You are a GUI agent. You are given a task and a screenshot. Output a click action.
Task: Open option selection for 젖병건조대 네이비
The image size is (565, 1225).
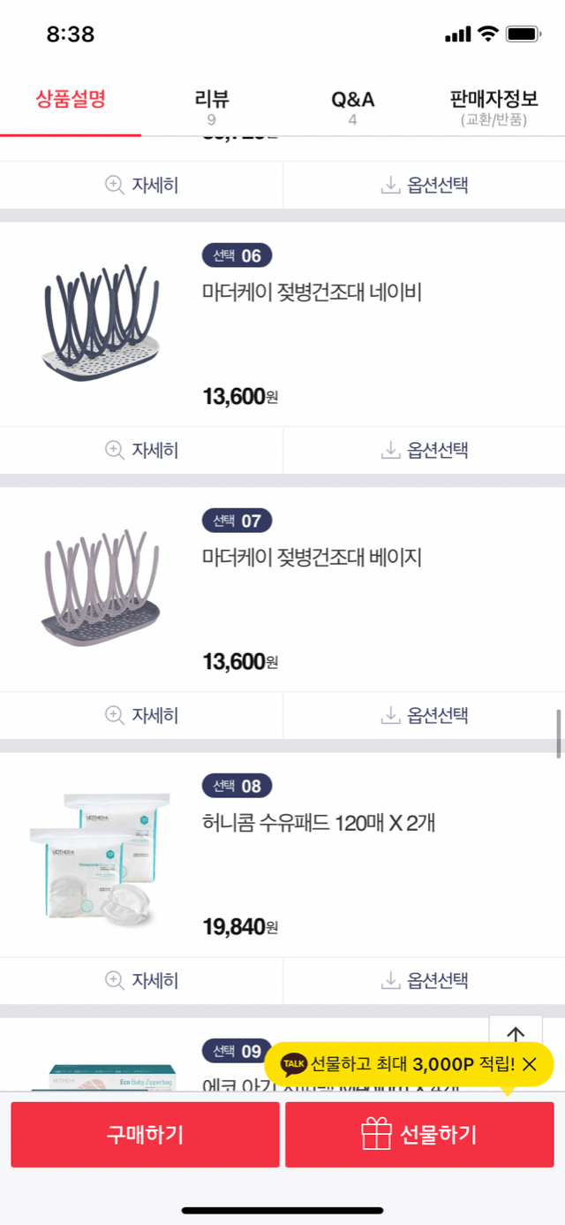(425, 450)
